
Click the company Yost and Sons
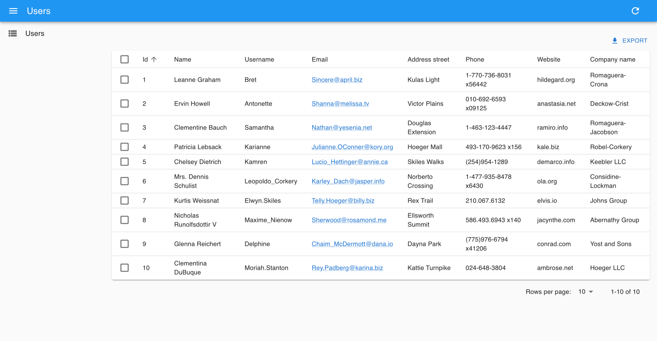(x=611, y=244)
